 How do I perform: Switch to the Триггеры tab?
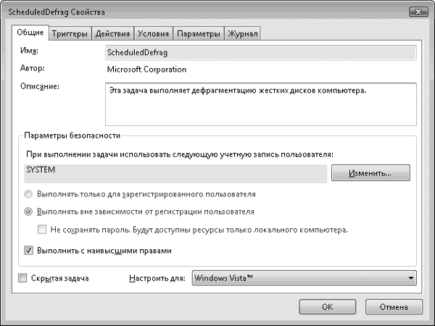70,34
